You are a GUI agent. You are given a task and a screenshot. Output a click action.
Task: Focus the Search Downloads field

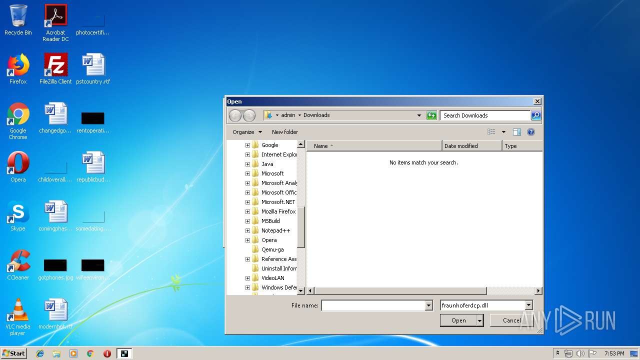[x=485, y=115]
